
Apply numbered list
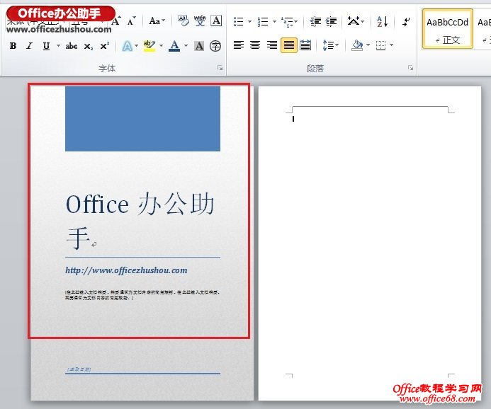pos(263,21)
